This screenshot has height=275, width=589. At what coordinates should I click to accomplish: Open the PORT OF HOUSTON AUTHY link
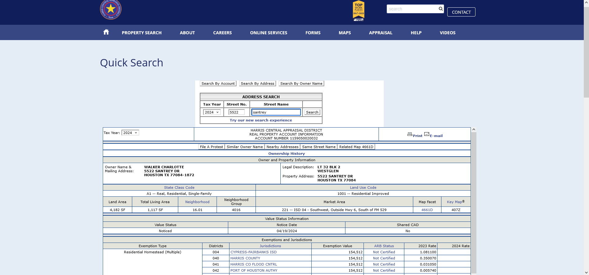point(254,270)
